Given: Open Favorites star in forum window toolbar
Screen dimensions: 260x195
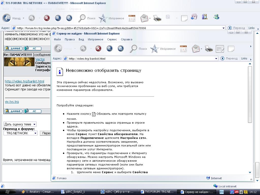Looking at the screenshot, I should pos(111,18).
